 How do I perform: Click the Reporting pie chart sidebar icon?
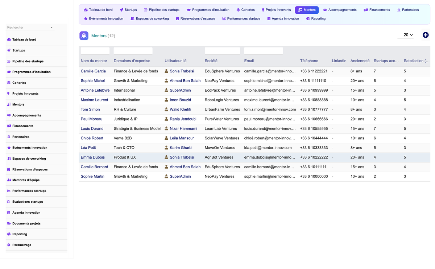click(x=9, y=234)
